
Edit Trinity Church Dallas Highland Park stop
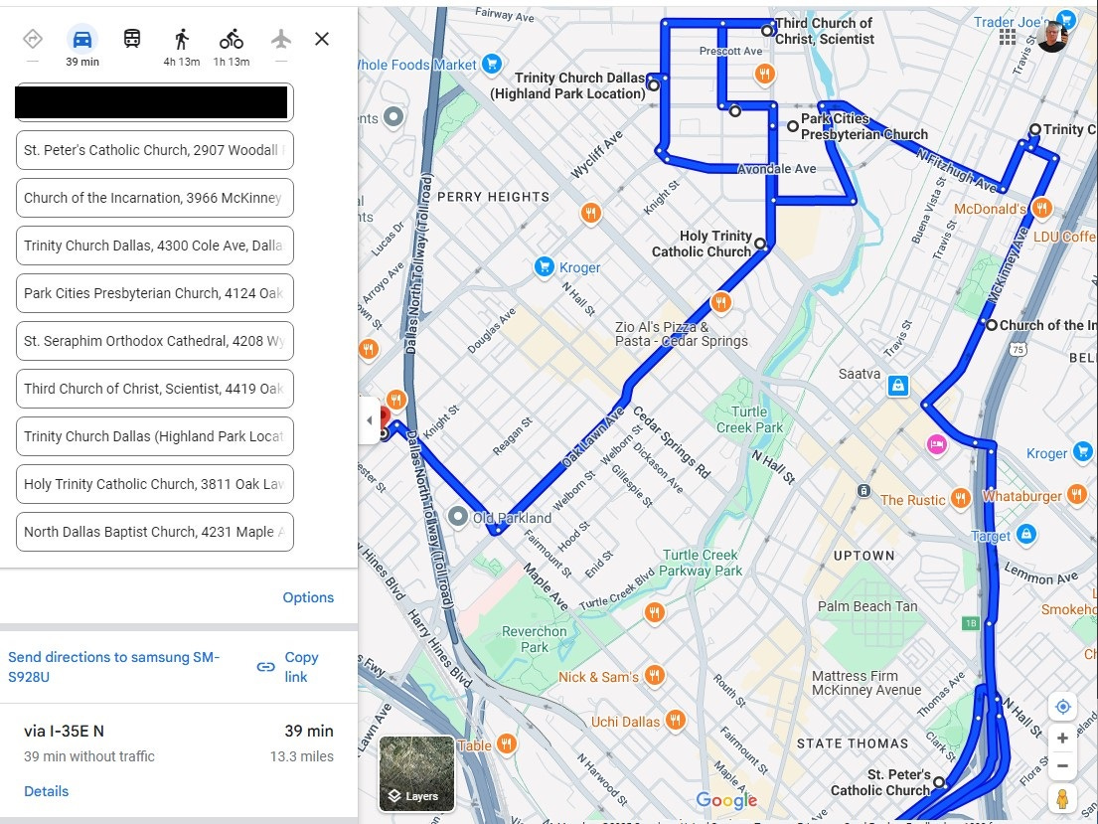click(x=155, y=435)
